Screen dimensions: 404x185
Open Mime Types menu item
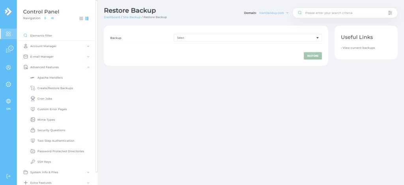46,120
